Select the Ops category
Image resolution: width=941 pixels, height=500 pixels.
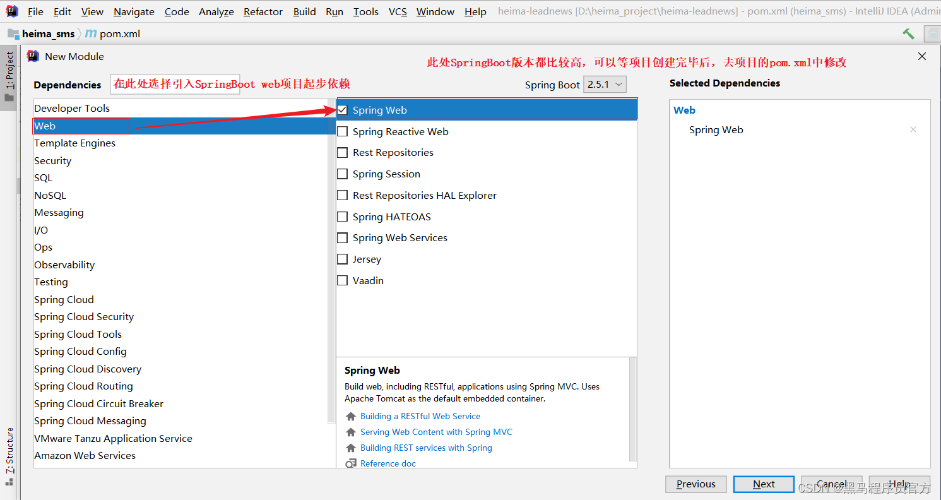181,247
